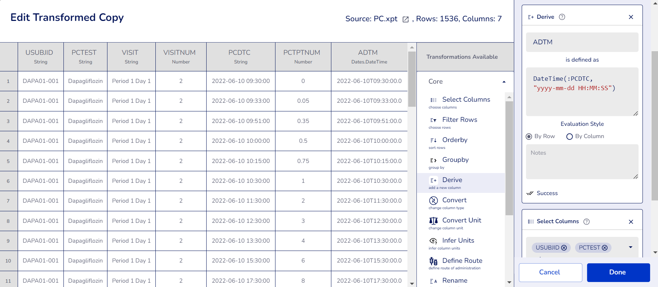
Task: Click the Done button
Action: [x=618, y=273]
